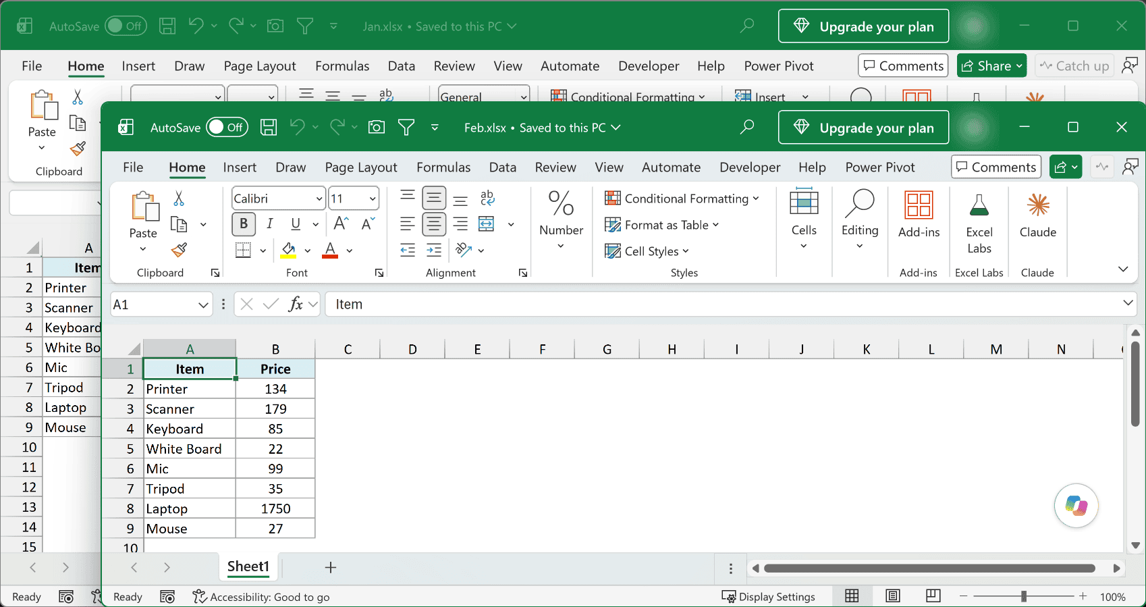
Task: Click the zoom slider handle
Action: point(1024,596)
